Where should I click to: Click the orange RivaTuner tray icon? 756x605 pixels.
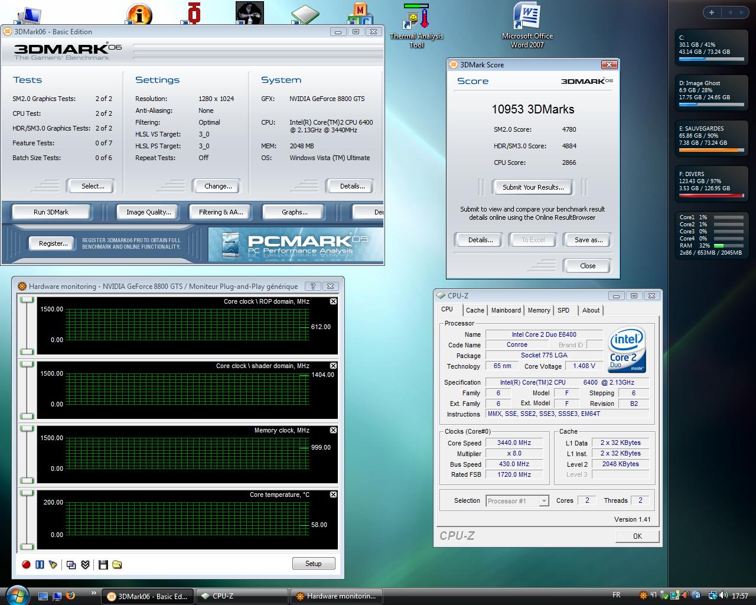pyautogui.click(x=643, y=596)
